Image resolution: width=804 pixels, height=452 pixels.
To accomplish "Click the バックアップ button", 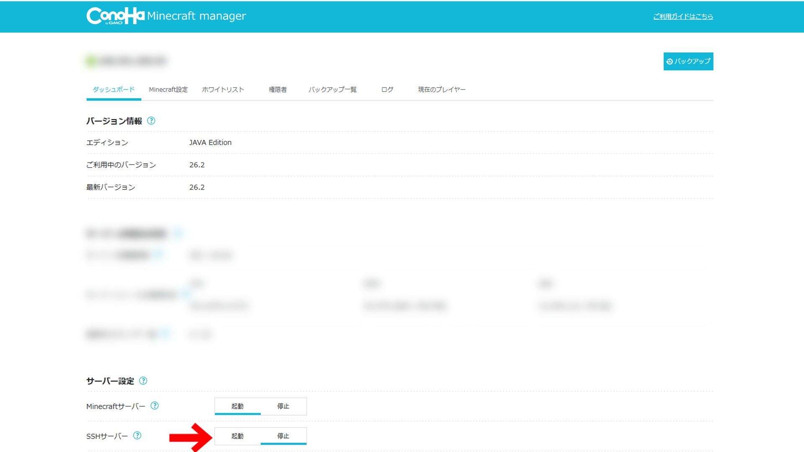I will pyautogui.click(x=688, y=61).
